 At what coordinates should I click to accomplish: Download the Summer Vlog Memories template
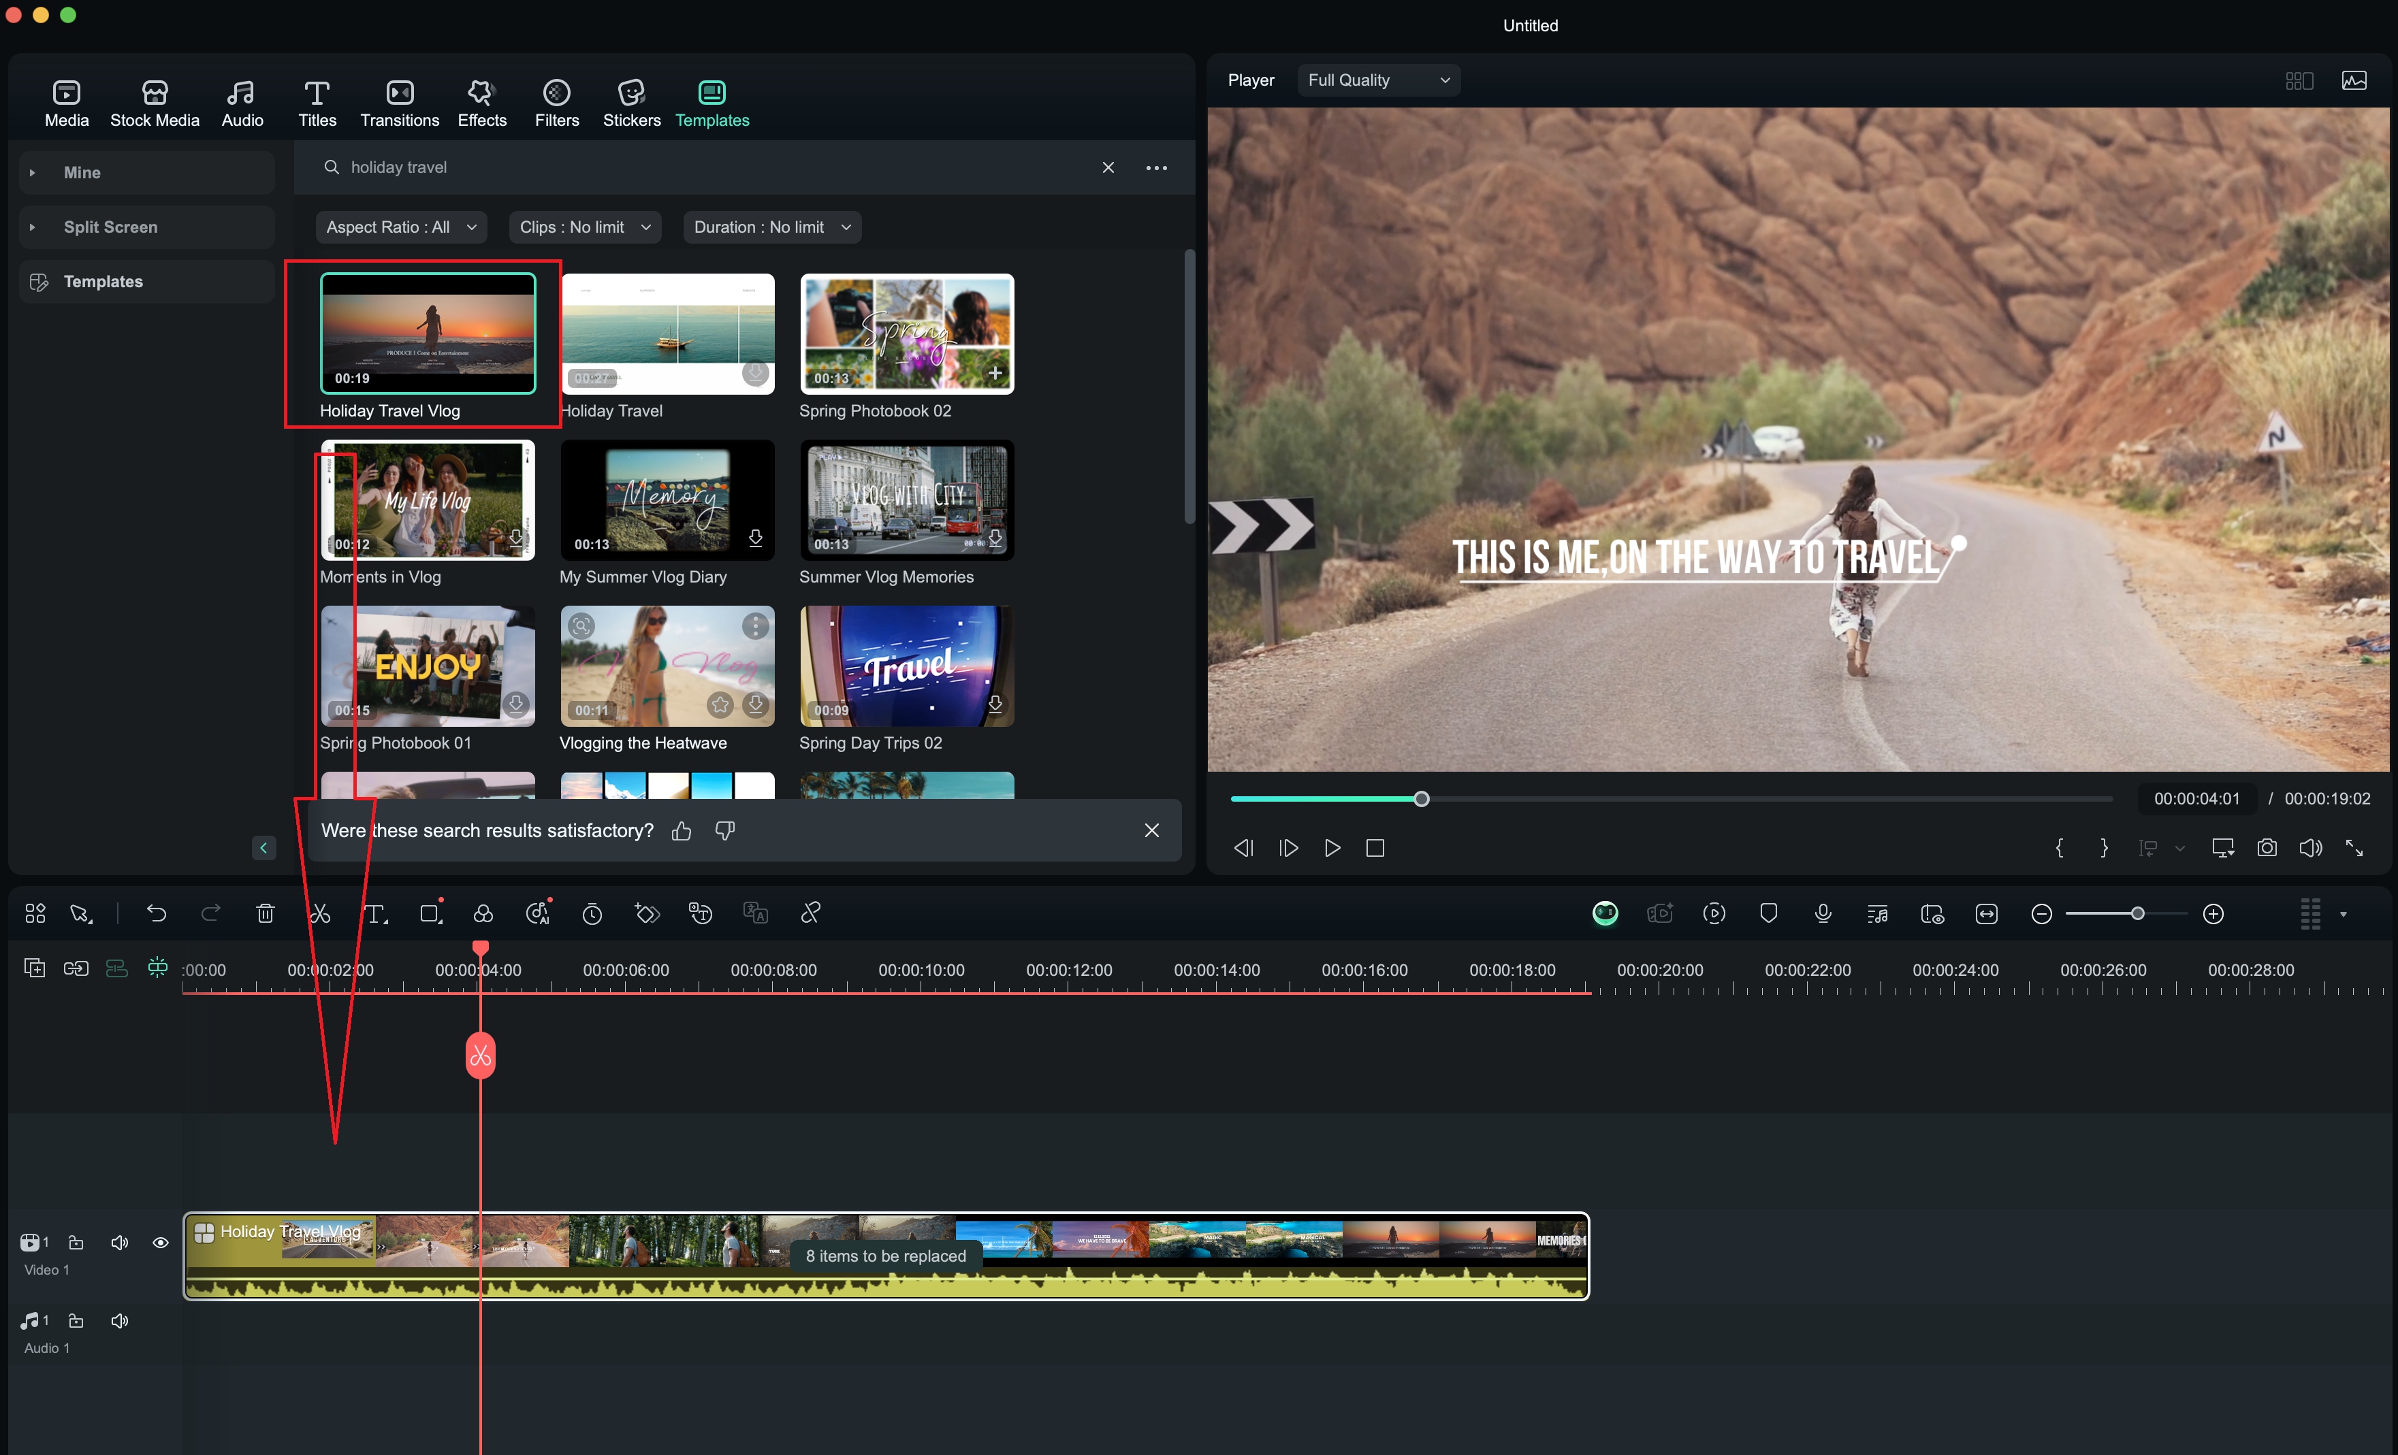coord(995,538)
